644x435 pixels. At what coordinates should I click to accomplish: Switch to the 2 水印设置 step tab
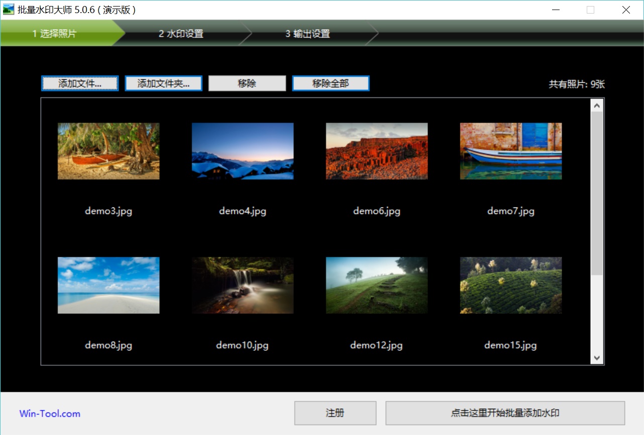(x=181, y=34)
